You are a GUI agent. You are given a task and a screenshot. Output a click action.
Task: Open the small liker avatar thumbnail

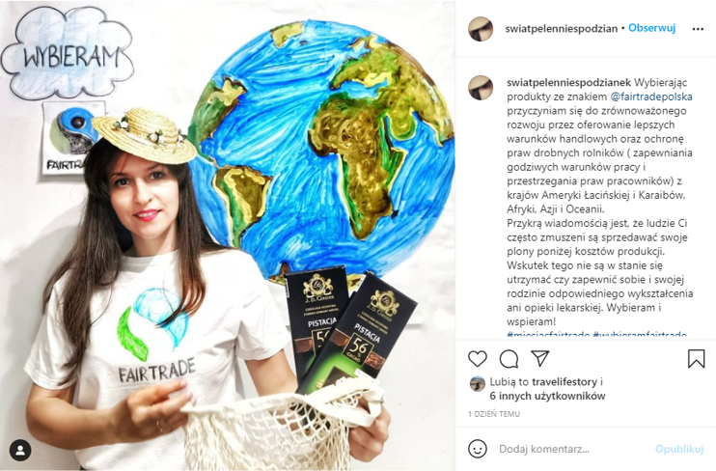pos(478,384)
